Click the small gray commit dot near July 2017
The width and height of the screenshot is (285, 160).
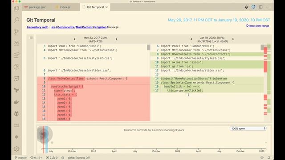[52, 143]
